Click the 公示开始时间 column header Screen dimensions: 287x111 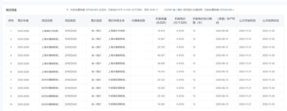click(247, 21)
